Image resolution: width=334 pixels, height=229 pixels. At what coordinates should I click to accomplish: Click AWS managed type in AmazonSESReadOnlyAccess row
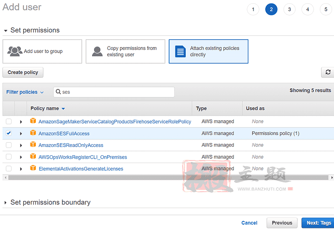tap(218, 145)
